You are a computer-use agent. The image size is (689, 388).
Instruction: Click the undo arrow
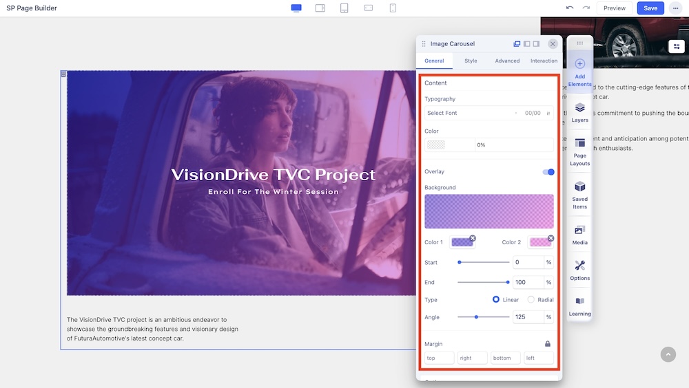pos(569,8)
